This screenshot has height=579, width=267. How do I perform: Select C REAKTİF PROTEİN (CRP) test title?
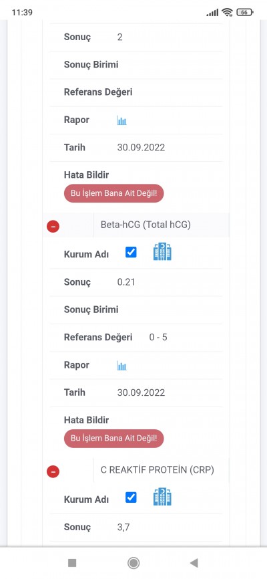coord(158,470)
